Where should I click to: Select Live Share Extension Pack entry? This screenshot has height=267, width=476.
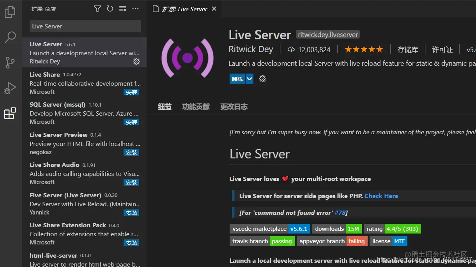[84, 234]
